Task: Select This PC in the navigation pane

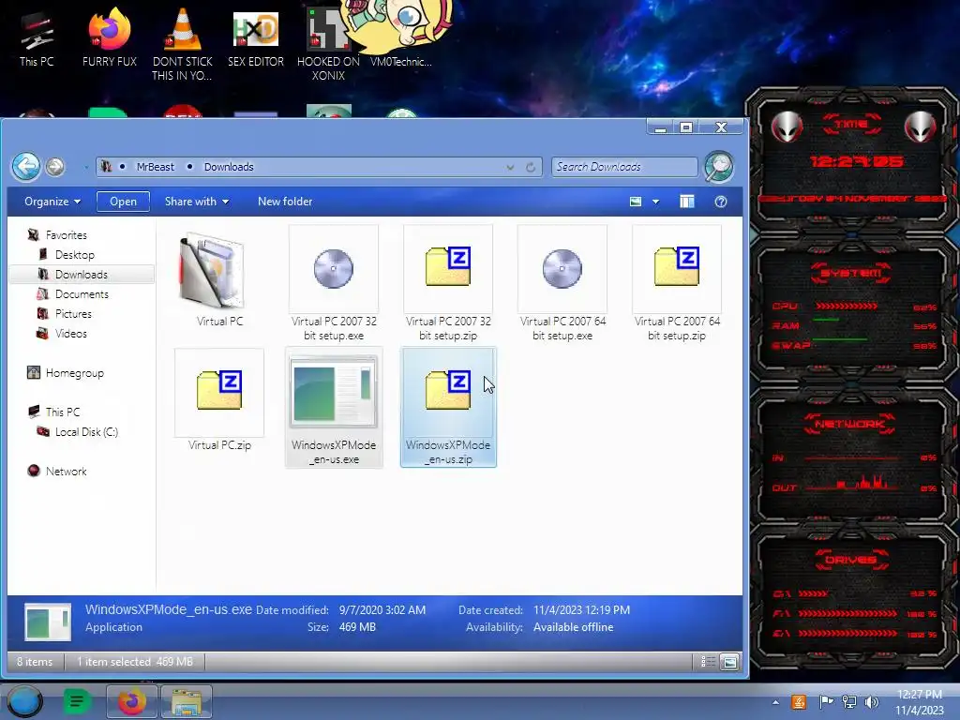Action: tap(63, 412)
